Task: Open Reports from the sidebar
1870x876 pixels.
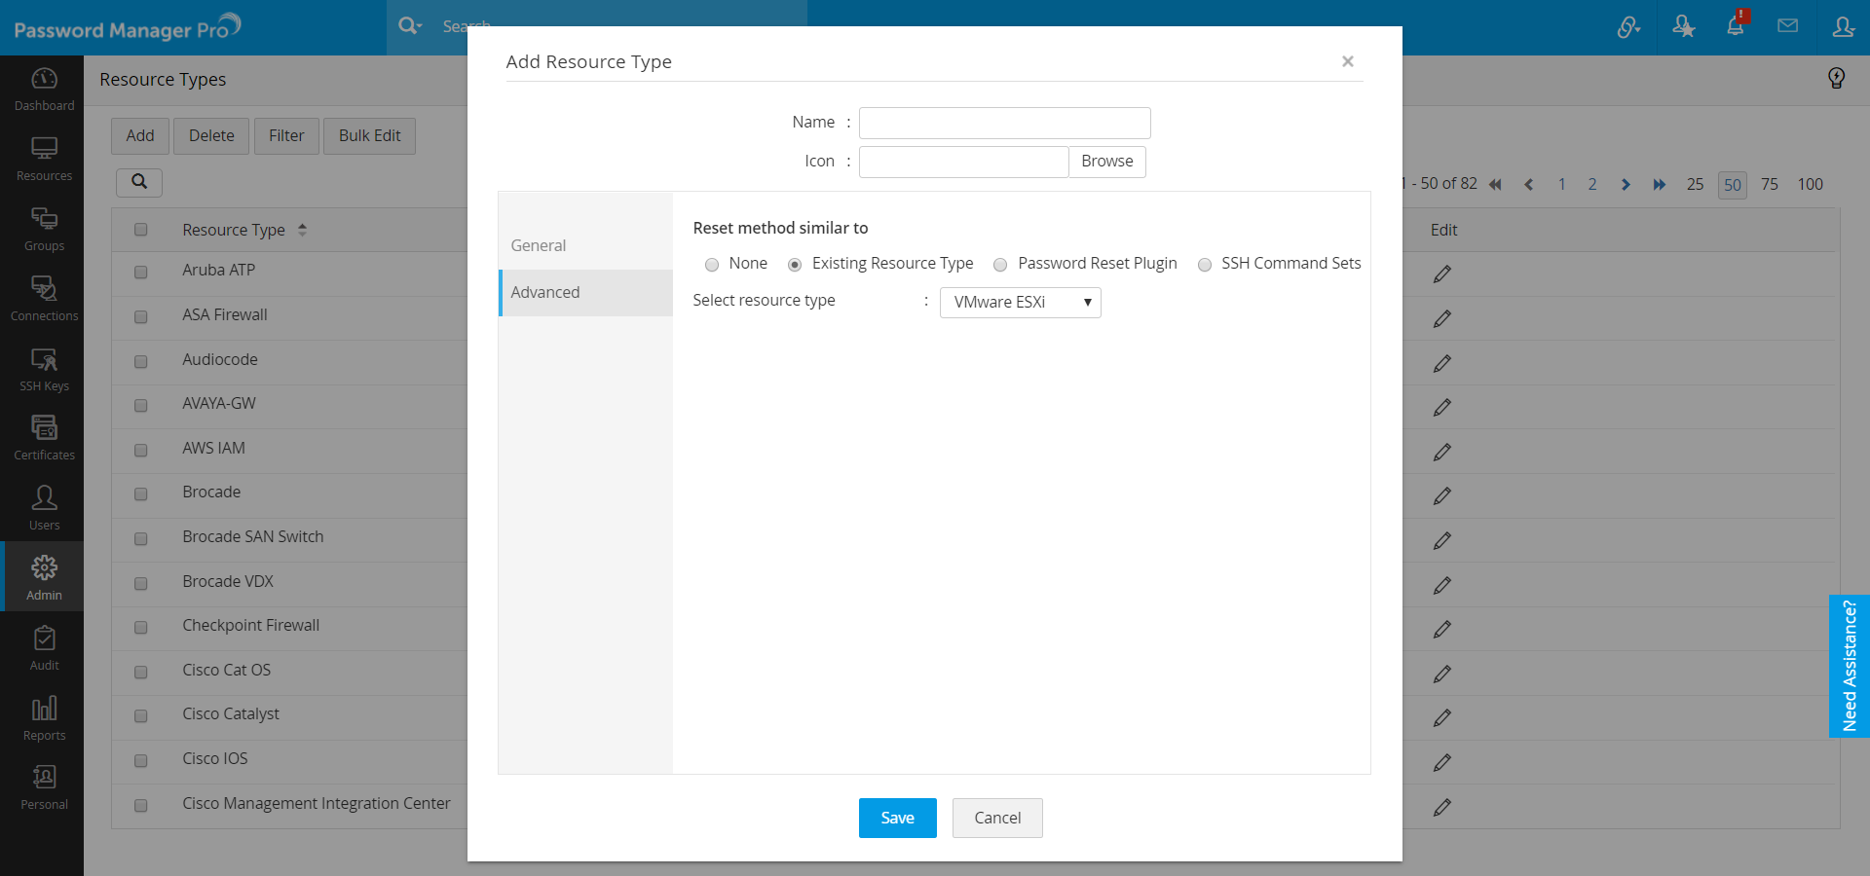Action: [44, 718]
